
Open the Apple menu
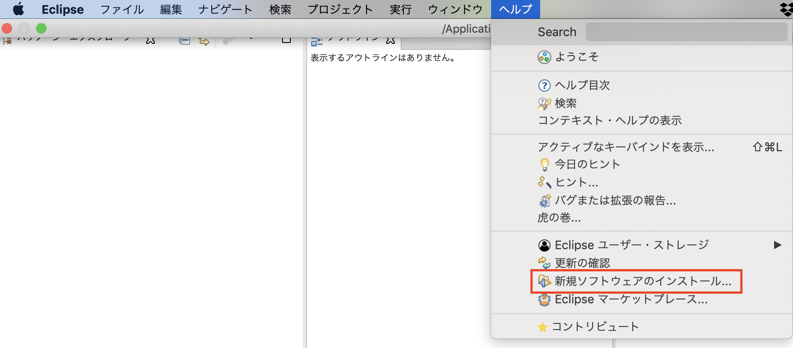[x=18, y=9]
